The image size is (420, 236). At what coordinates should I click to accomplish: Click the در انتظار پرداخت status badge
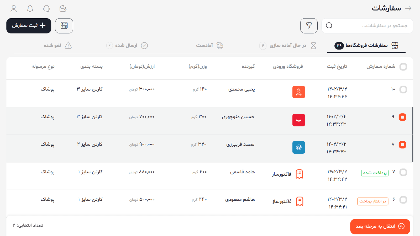tap(372, 201)
